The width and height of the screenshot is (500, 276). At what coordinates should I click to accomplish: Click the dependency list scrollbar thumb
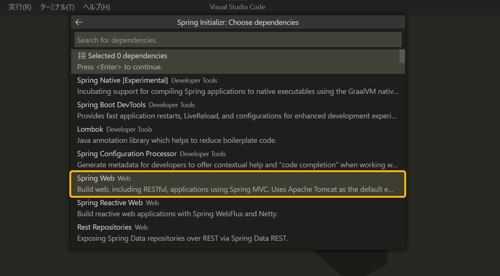coord(402,56)
